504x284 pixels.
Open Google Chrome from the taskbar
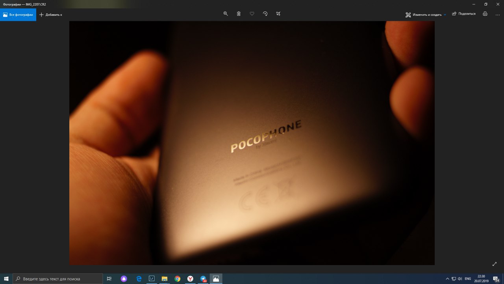click(x=178, y=278)
